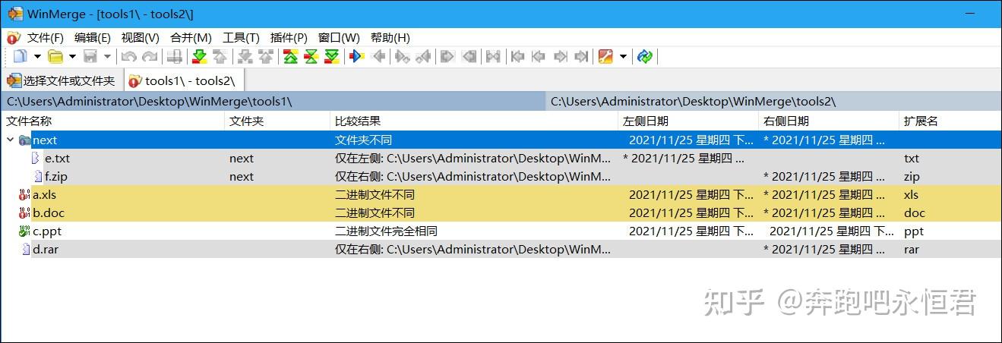Open the Options wrench toolbar icon
This screenshot has width=1002, height=343.
pos(605,56)
